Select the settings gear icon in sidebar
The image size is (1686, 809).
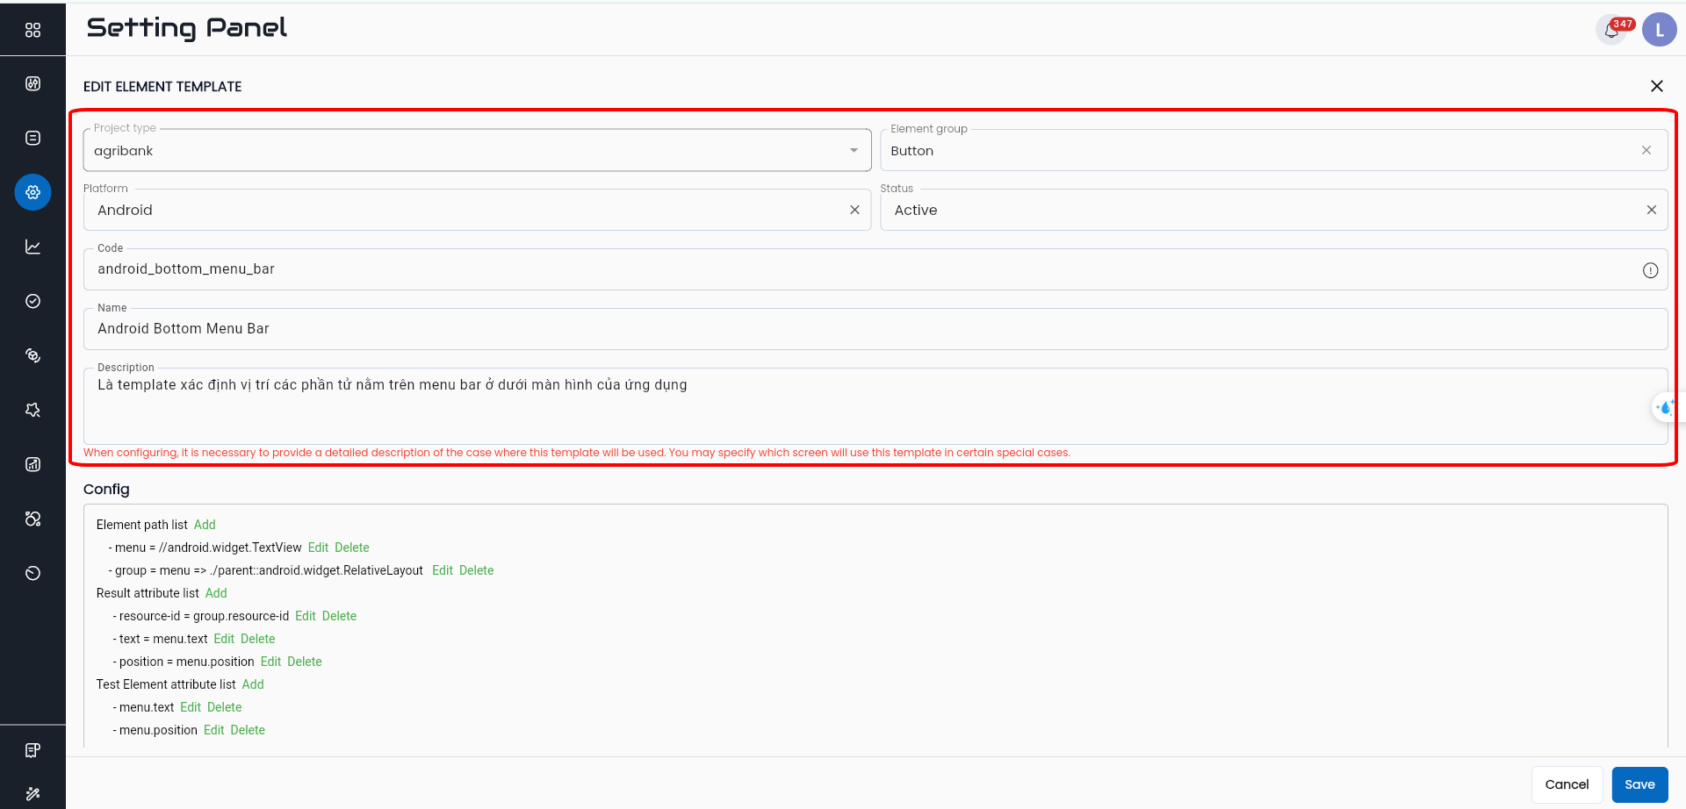click(x=32, y=192)
